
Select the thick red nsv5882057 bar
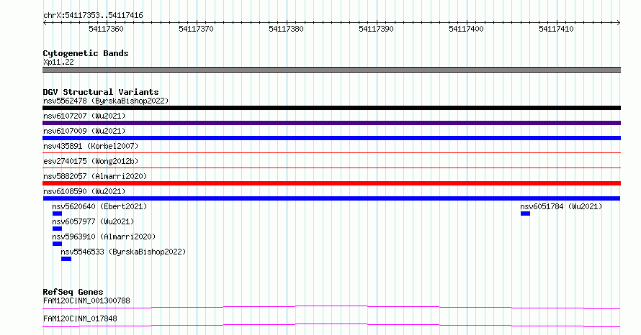click(331, 183)
